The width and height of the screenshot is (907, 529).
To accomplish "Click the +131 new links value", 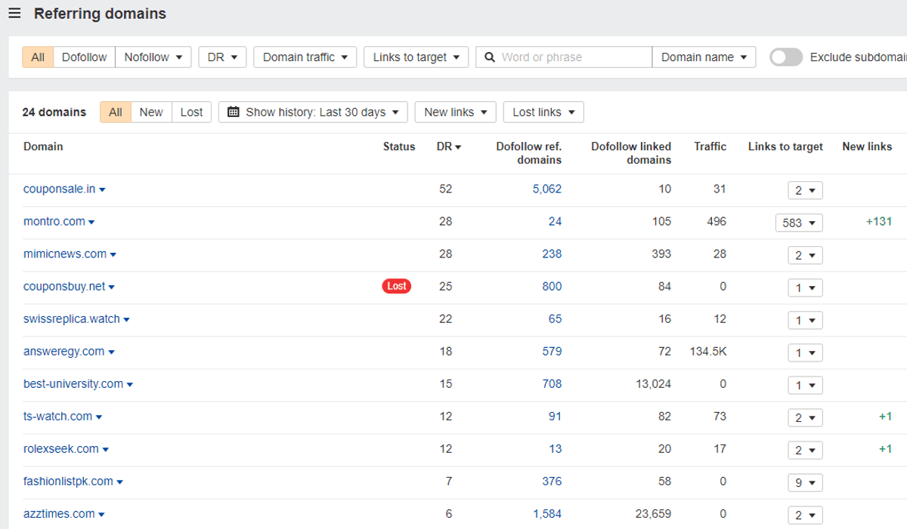I will (x=879, y=221).
